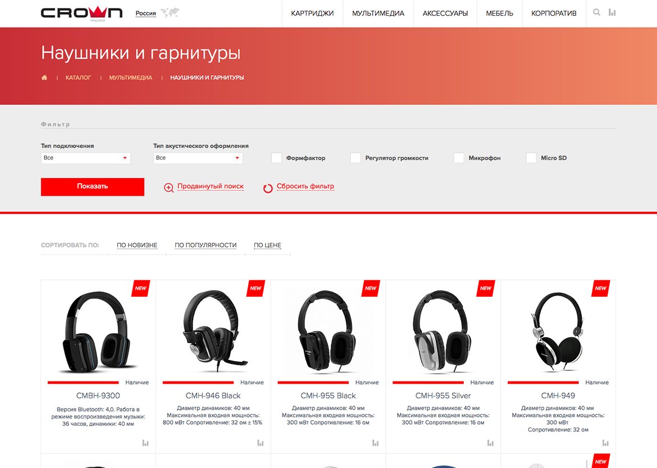Open the comparison chart icon in header

(612, 12)
